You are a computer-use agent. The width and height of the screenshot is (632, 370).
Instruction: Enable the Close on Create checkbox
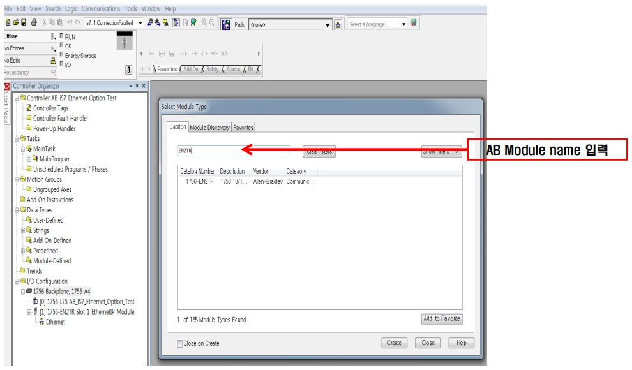(x=179, y=343)
